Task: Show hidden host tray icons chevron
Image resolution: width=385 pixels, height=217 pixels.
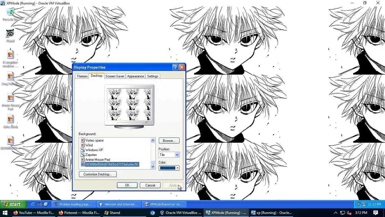Action: point(336,213)
